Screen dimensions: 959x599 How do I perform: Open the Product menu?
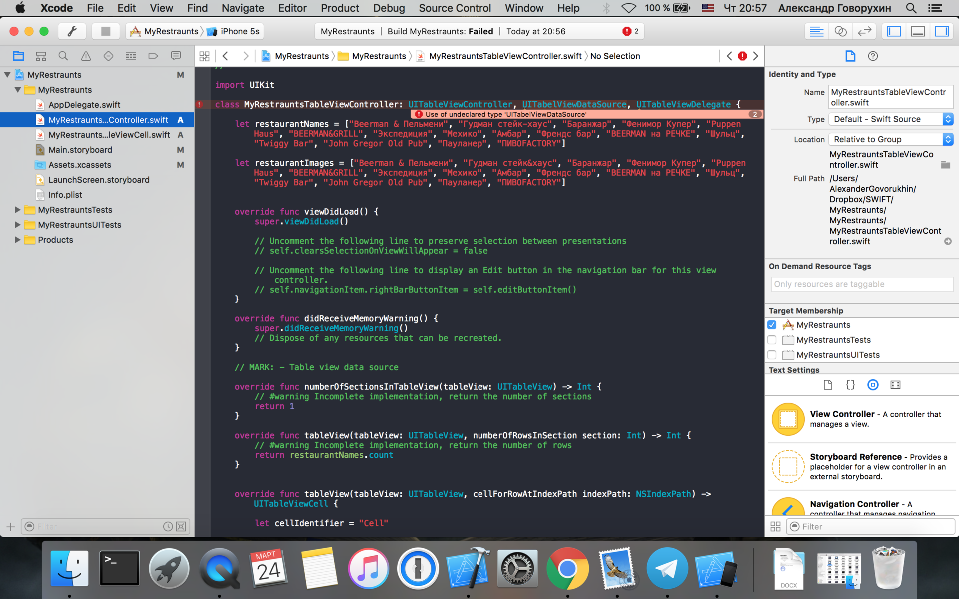pos(340,8)
